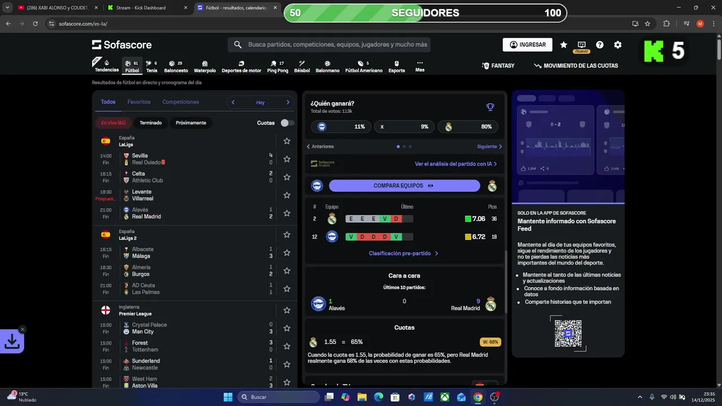Select the Tenis sport icon
Screen dimensions: 722x406
(152, 67)
